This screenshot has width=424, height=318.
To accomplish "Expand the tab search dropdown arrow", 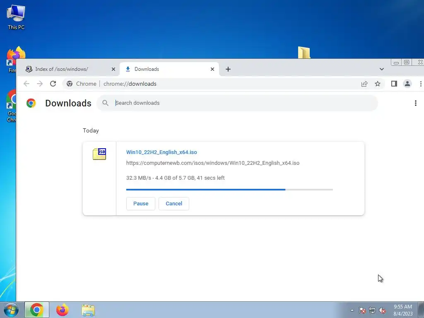I will 381,69.
